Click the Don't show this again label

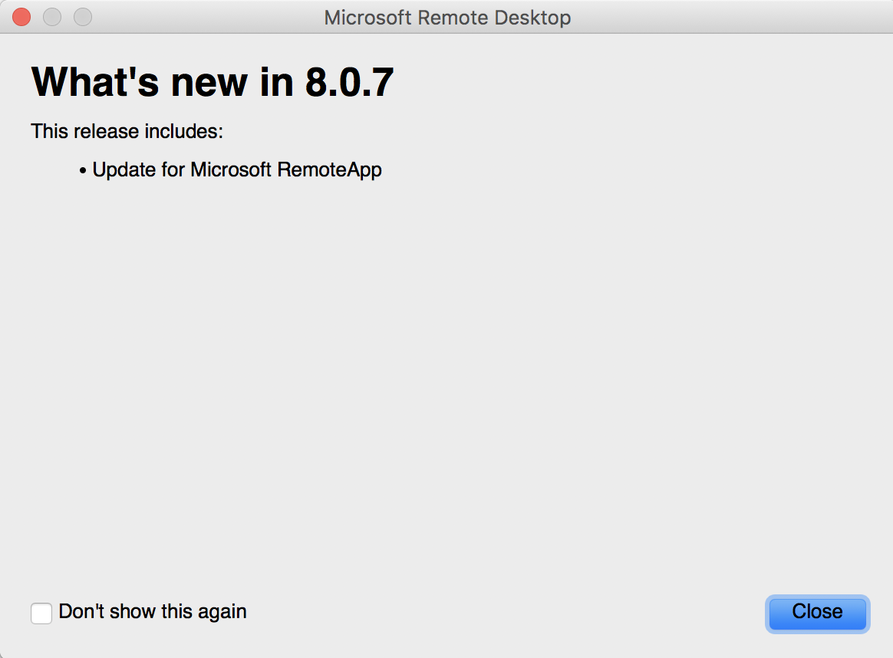[153, 612]
